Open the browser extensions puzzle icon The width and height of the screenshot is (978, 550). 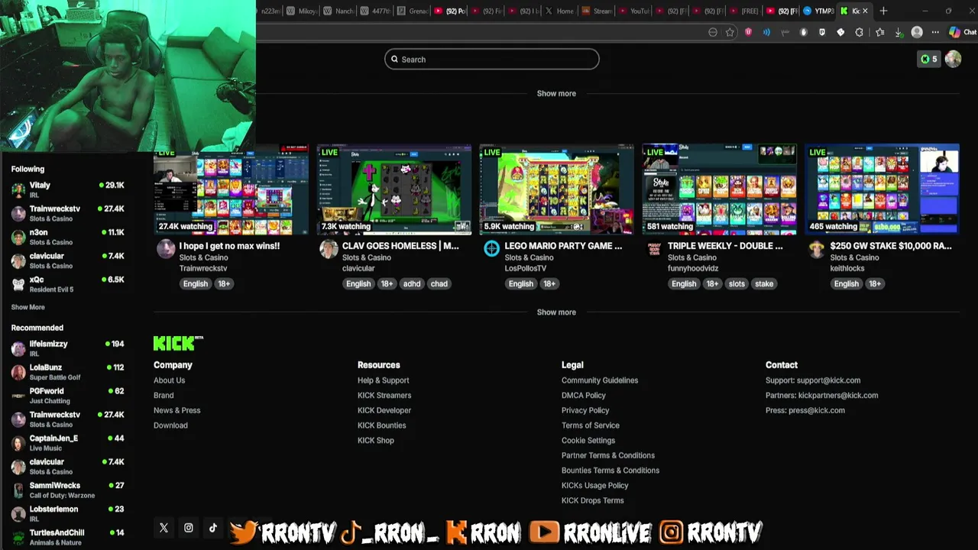coord(859,32)
